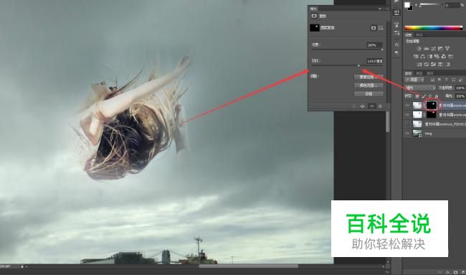The height and width of the screenshot is (275, 466).
Task: Click the 蒙版边缘 Mask Edge button
Action: coord(368,77)
